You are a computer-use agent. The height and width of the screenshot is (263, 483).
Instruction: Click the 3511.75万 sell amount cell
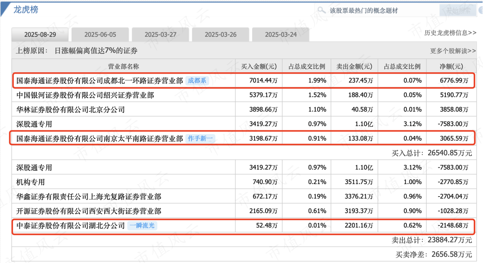click(359, 182)
